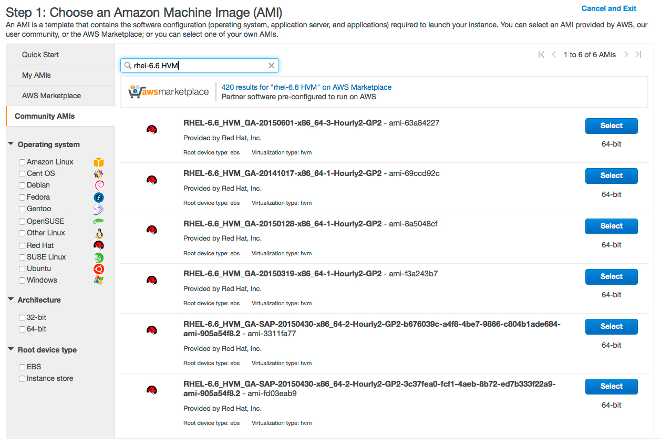Open the Quick Start tab
The width and height of the screenshot is (661, 446).
click(x=40, y=55)
